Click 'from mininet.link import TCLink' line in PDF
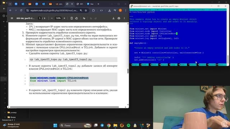The image size is (230, 129). [x=53, y=81]
